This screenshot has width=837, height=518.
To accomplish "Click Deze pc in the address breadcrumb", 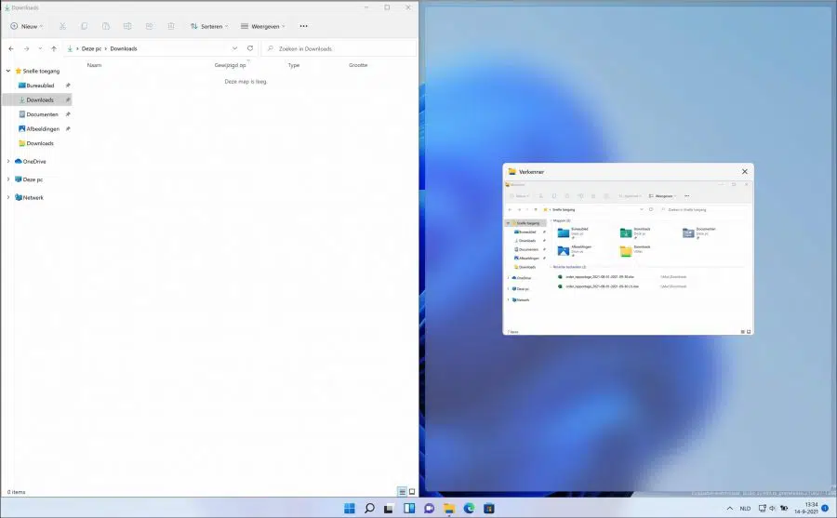I will (91, 48).
